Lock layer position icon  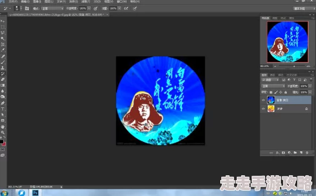[280, 92]
